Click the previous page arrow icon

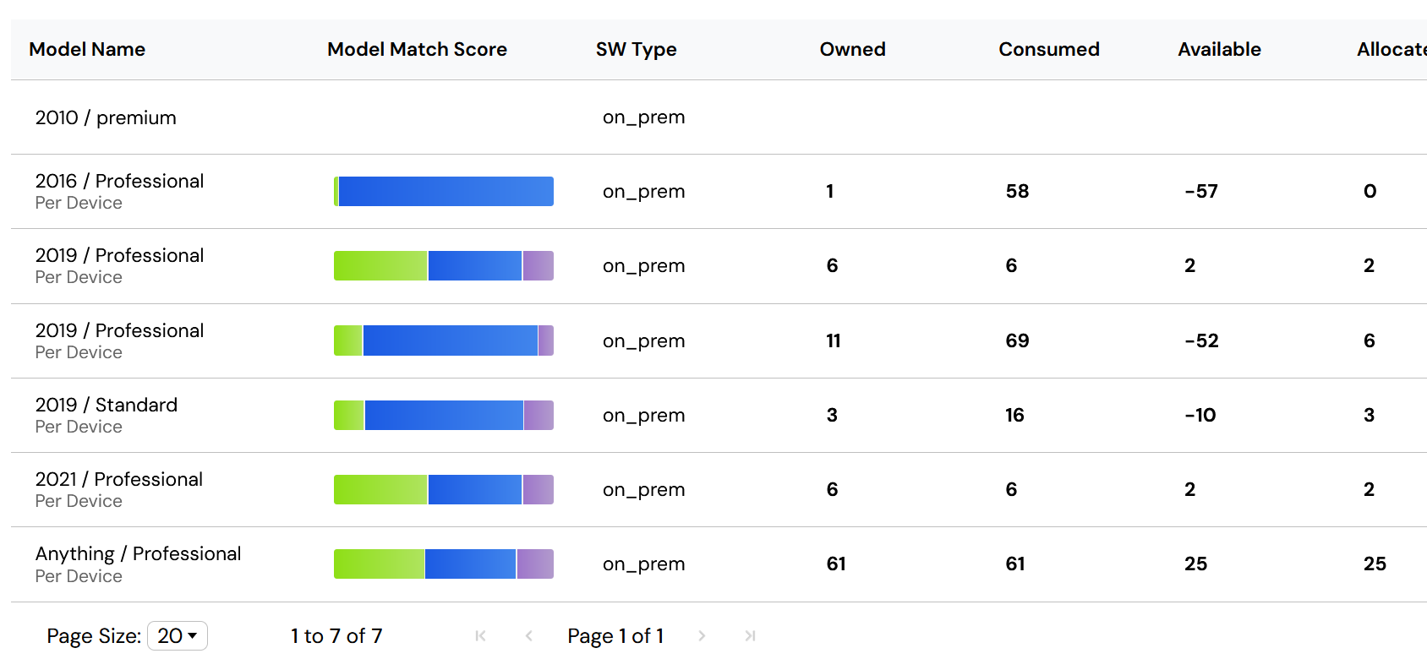(x=529, y=636)
